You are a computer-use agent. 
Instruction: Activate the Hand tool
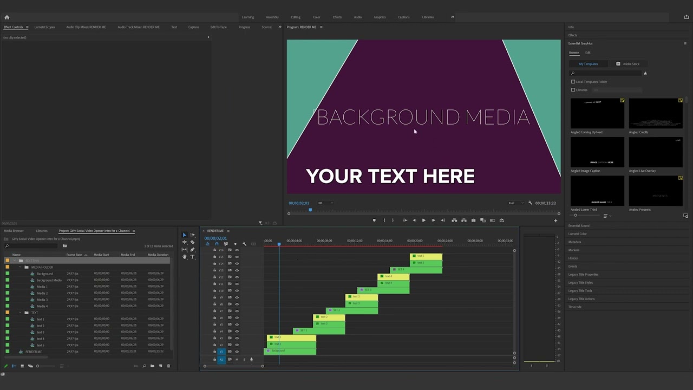click(184, 257)
